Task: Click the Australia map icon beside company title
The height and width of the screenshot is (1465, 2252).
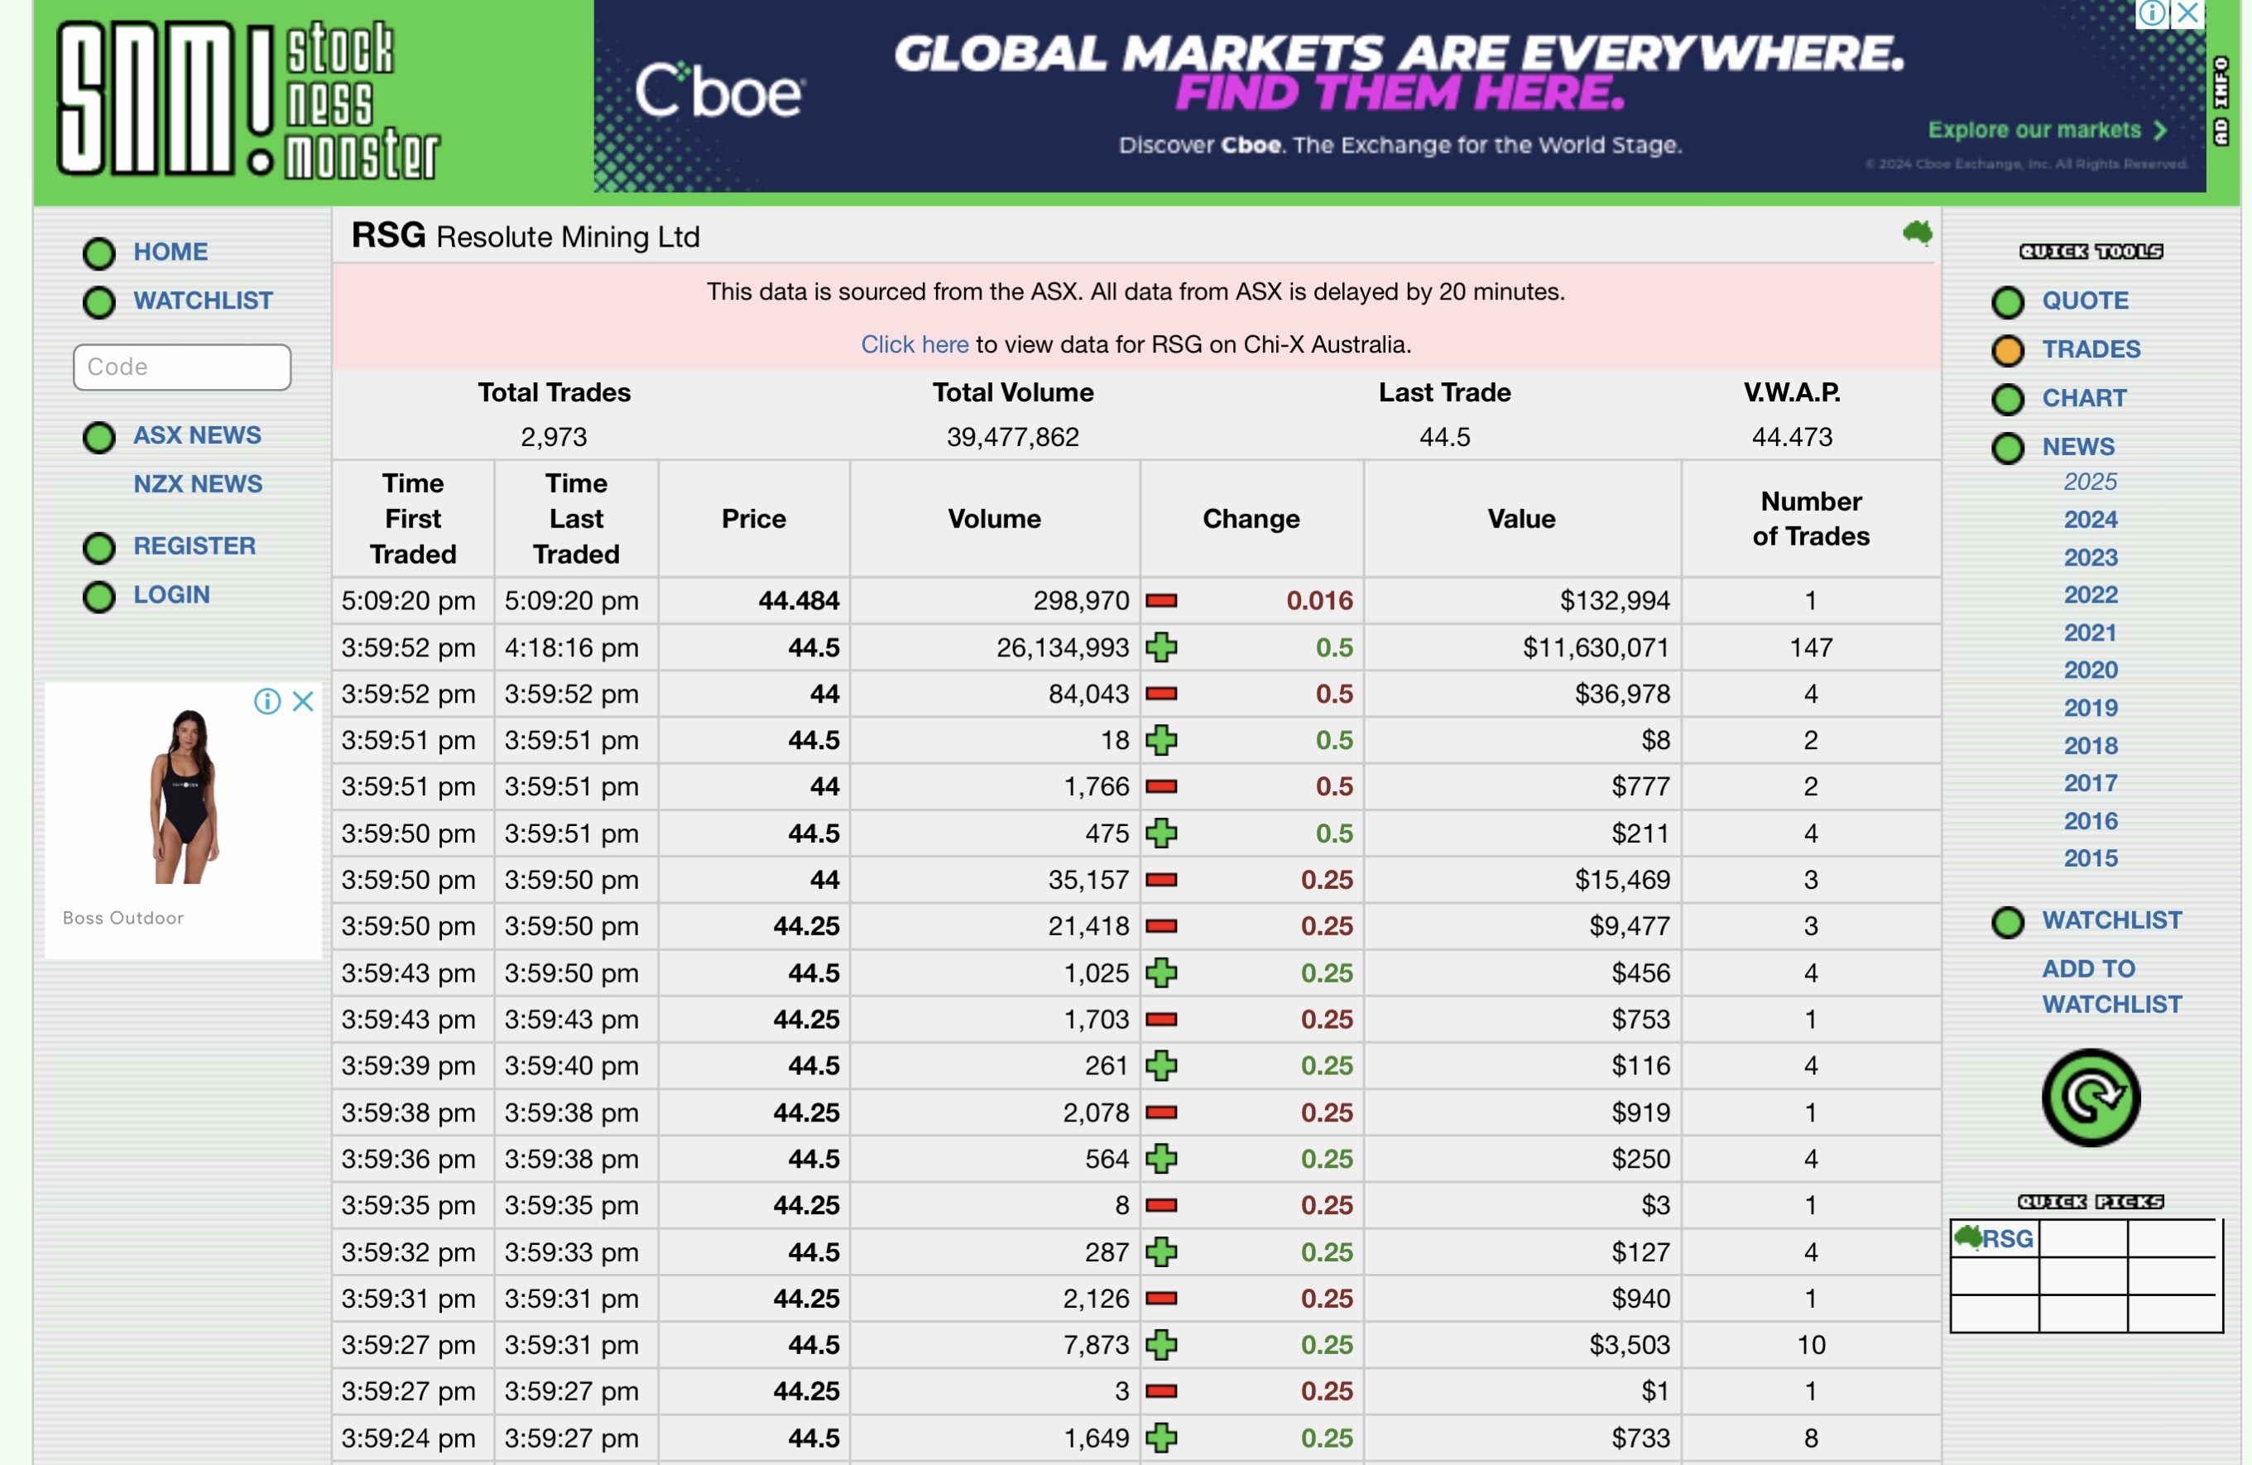Action: tap(1917, 233)
